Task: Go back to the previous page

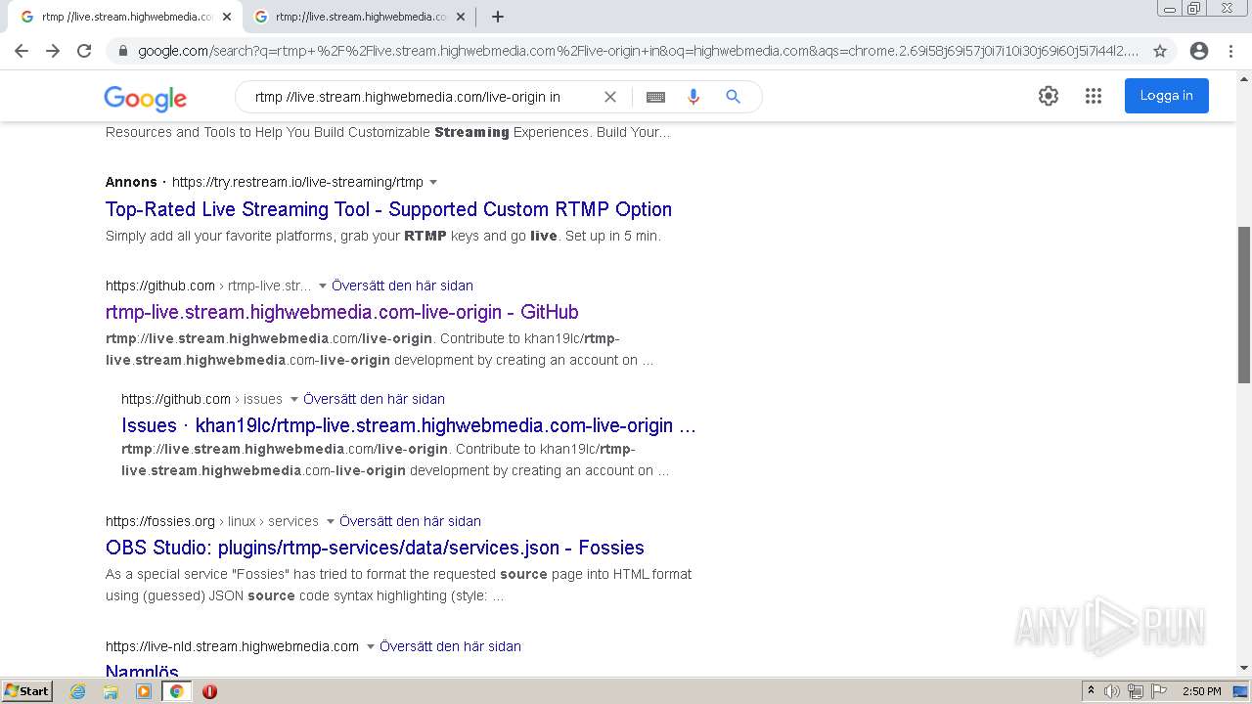Action: click(22, 51)
